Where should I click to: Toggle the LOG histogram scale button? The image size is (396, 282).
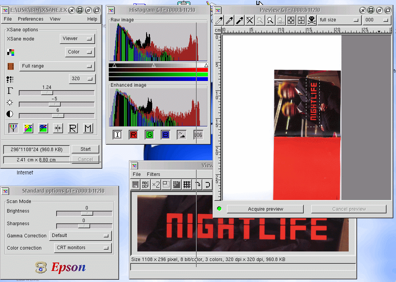pos(198,135)
